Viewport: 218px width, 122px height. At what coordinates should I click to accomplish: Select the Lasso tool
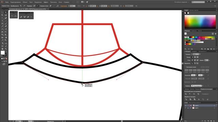point(6,15)
